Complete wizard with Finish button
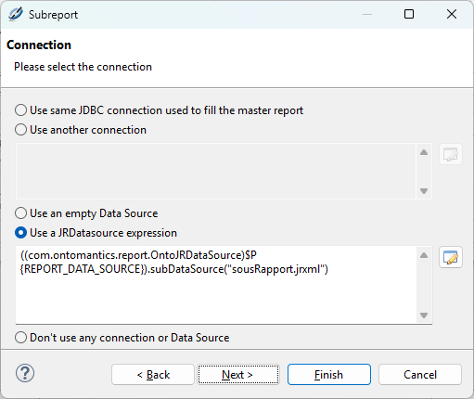The image size is (474, 399). coord(329,375)
